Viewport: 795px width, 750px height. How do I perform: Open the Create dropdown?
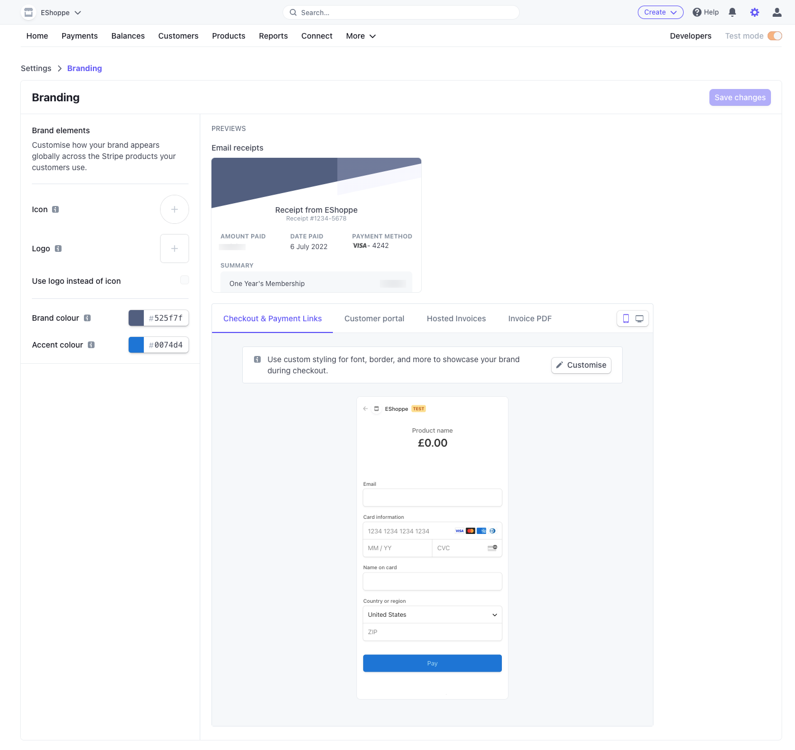[x=661, y=12]
